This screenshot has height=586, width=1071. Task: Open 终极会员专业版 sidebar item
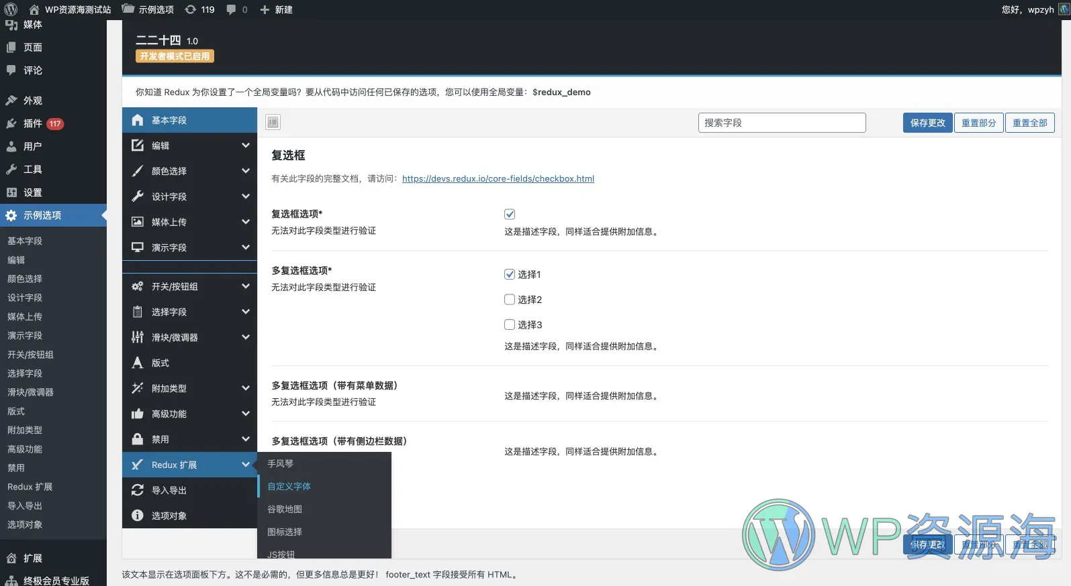pos(53,581)
